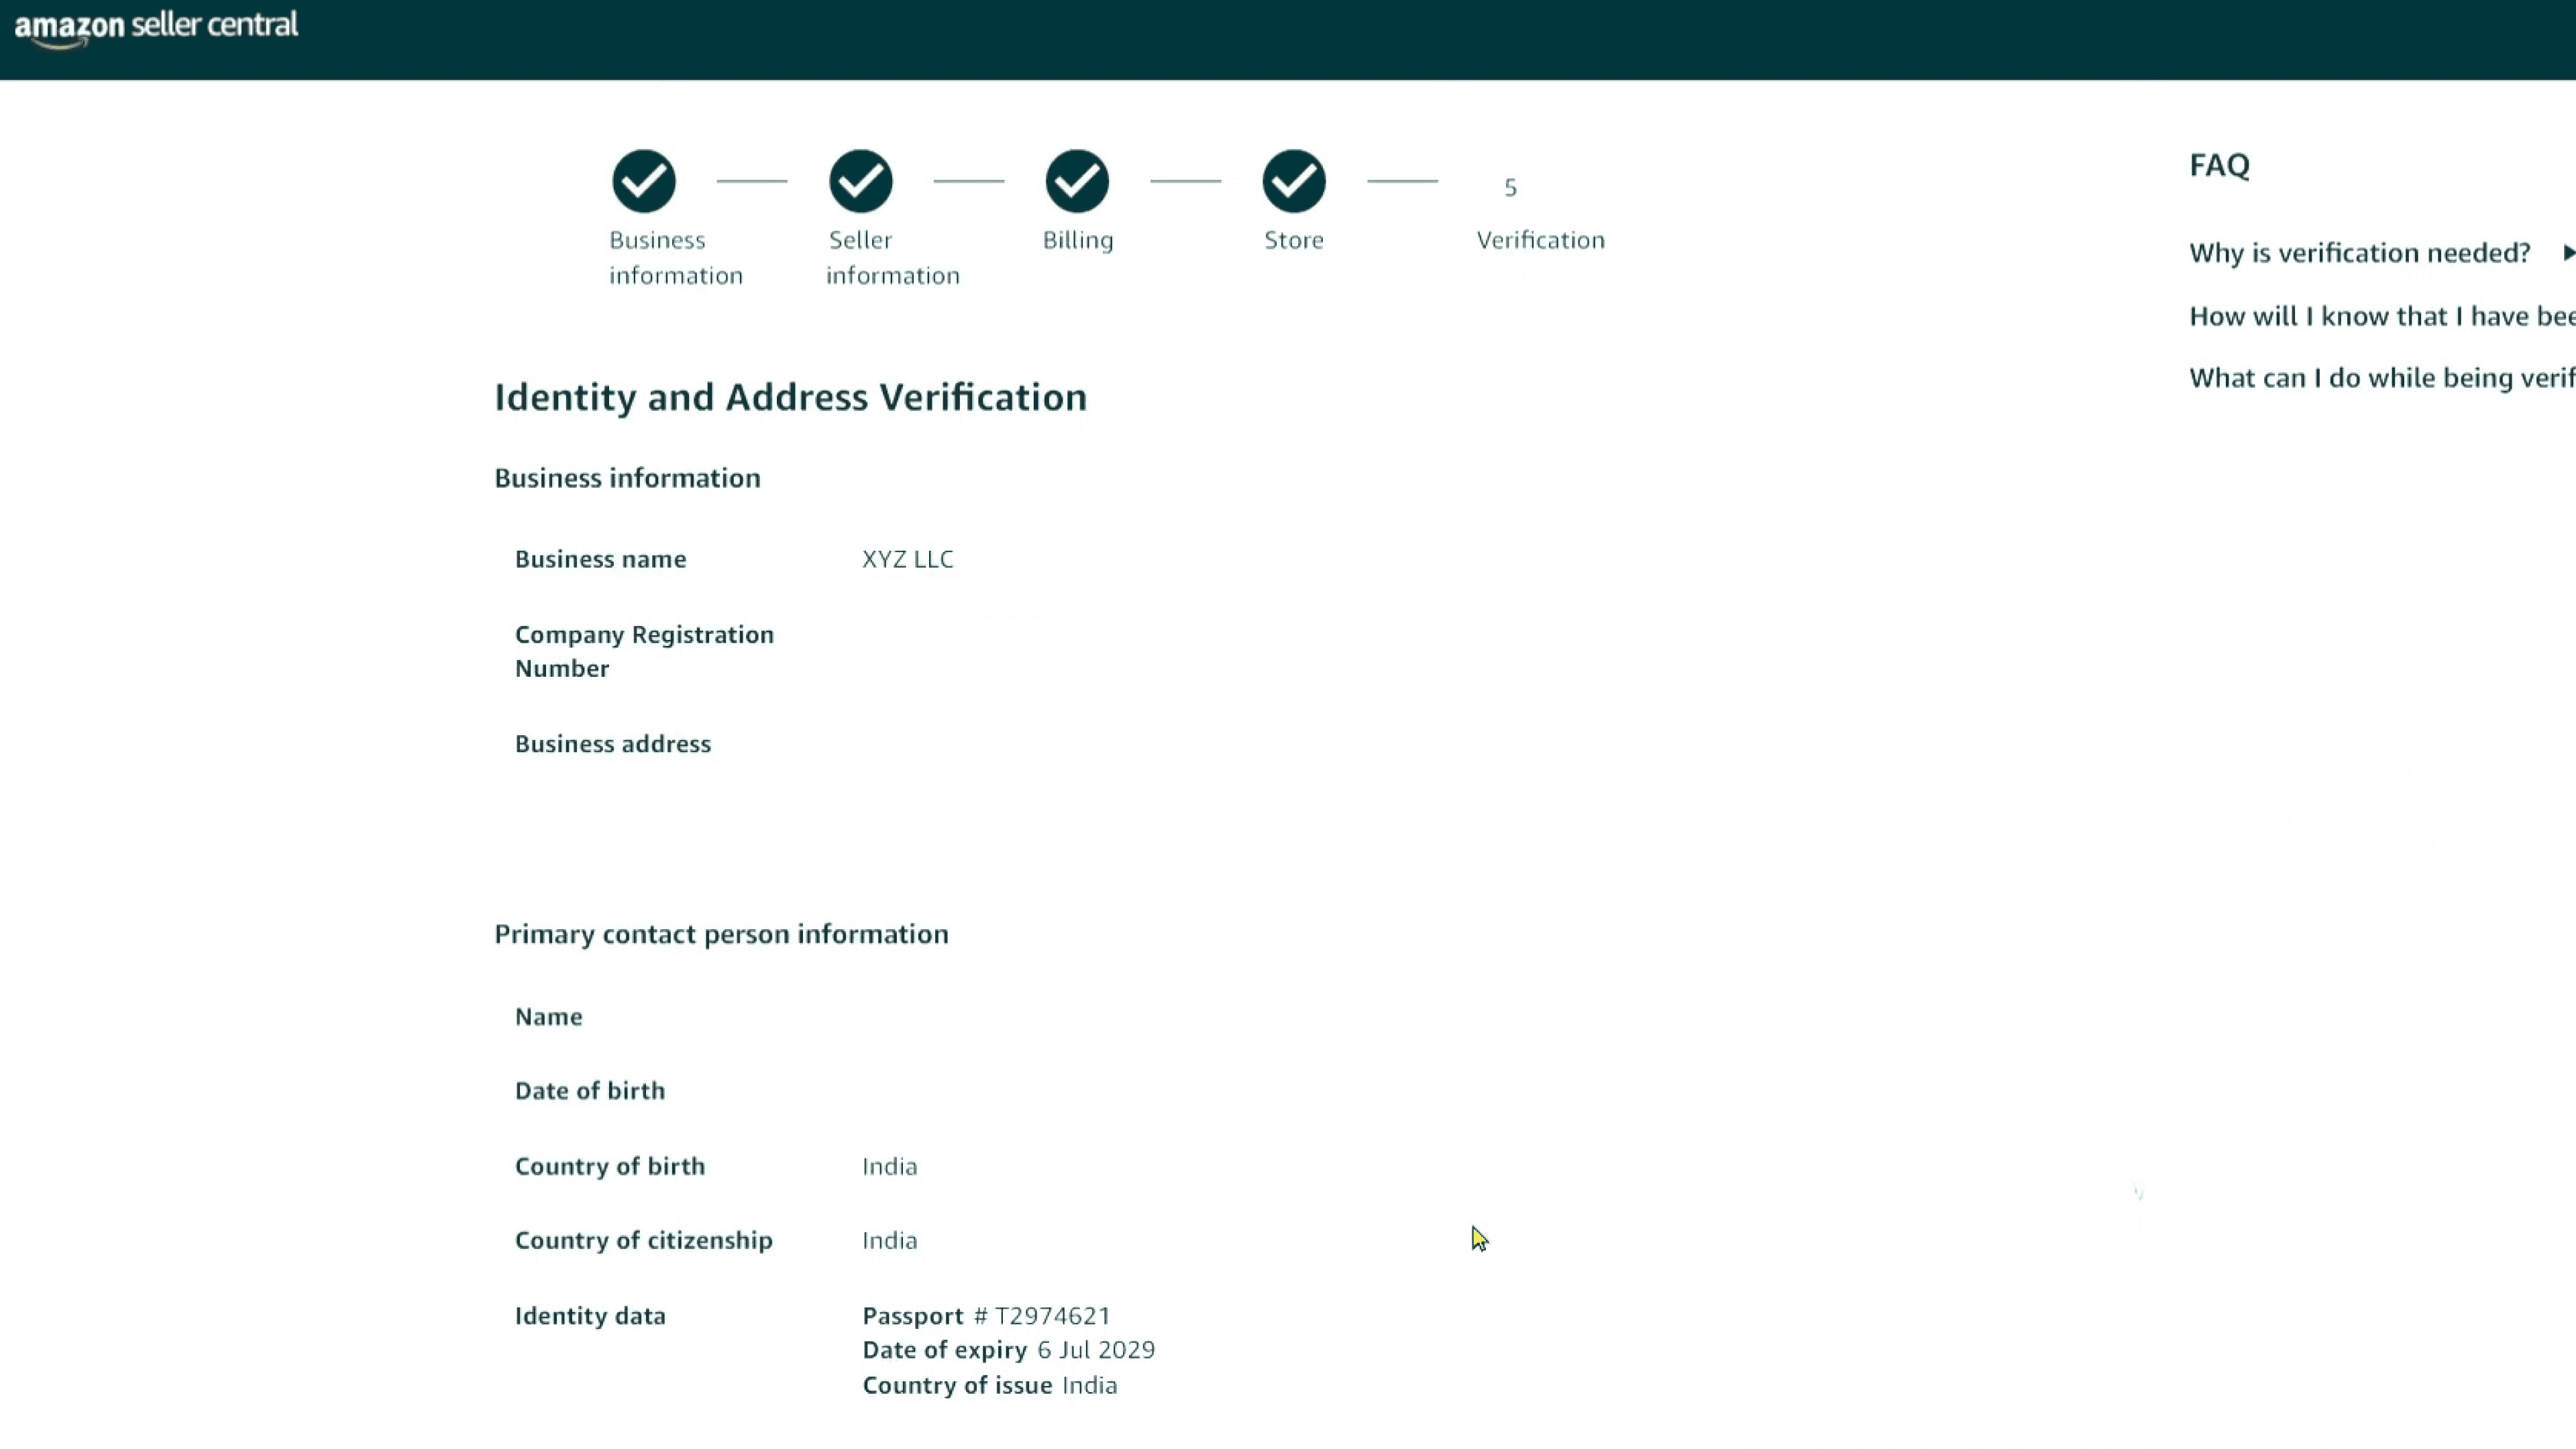Image resolution: width=2576 pixels, height=1449 pixels.
Task: Click the Amazon Seller Central logo
Action: point(156,26)
